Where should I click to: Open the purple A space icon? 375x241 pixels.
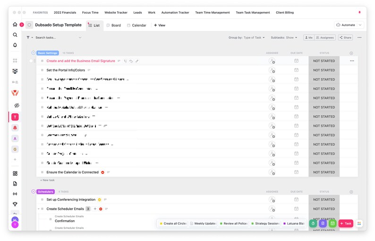coord(15,138)
